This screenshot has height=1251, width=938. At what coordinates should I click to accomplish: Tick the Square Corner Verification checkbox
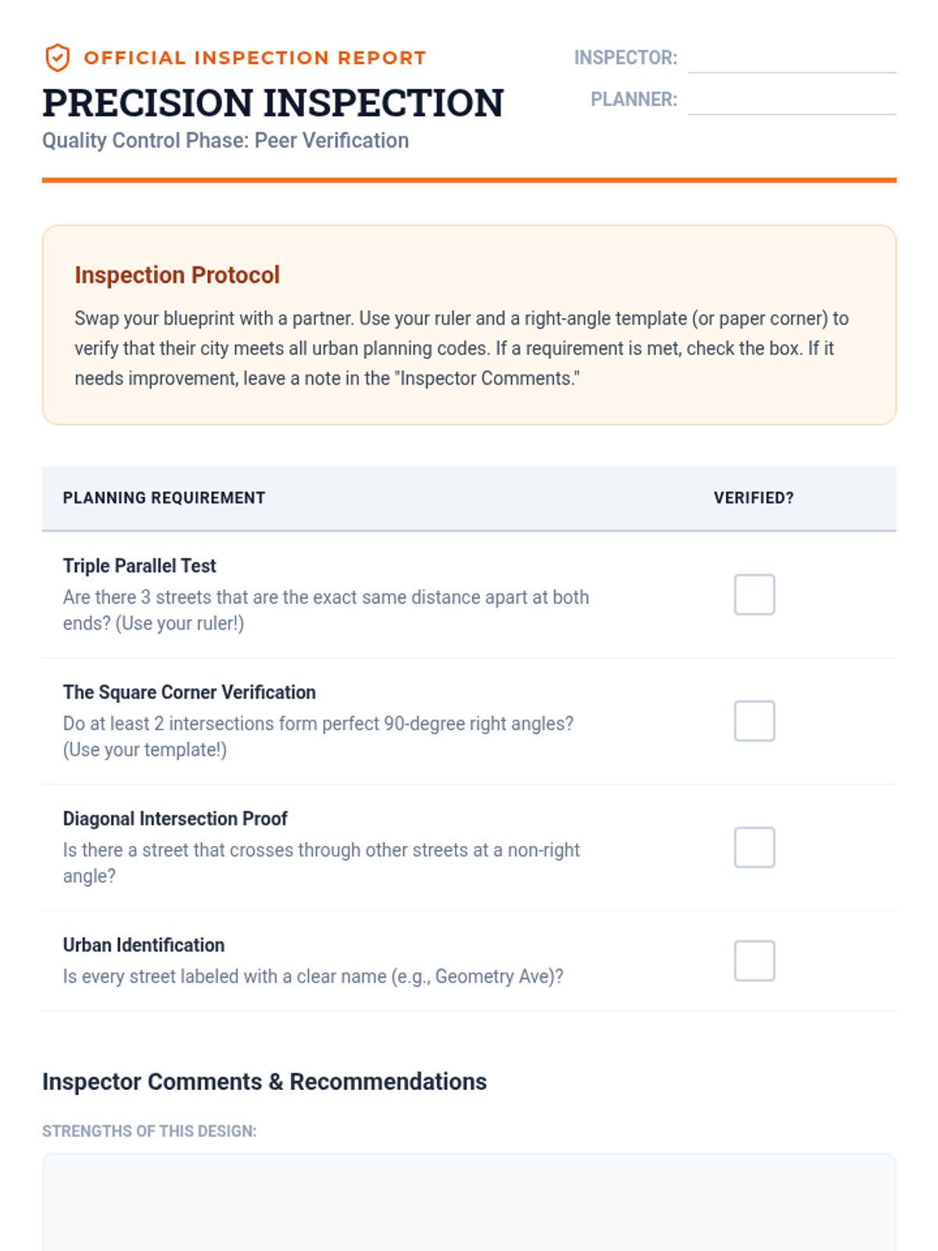tap(754, 721)
